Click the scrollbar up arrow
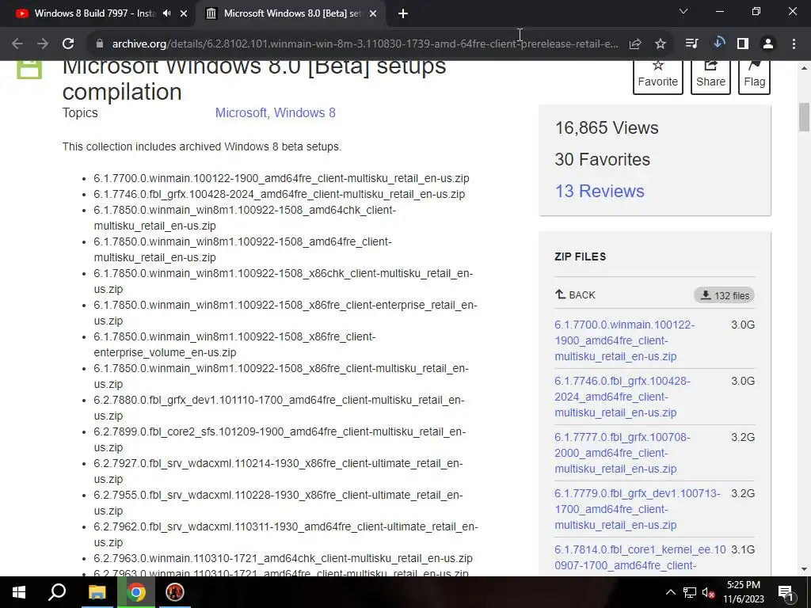The image size is (811, 608). pos(805,67)
